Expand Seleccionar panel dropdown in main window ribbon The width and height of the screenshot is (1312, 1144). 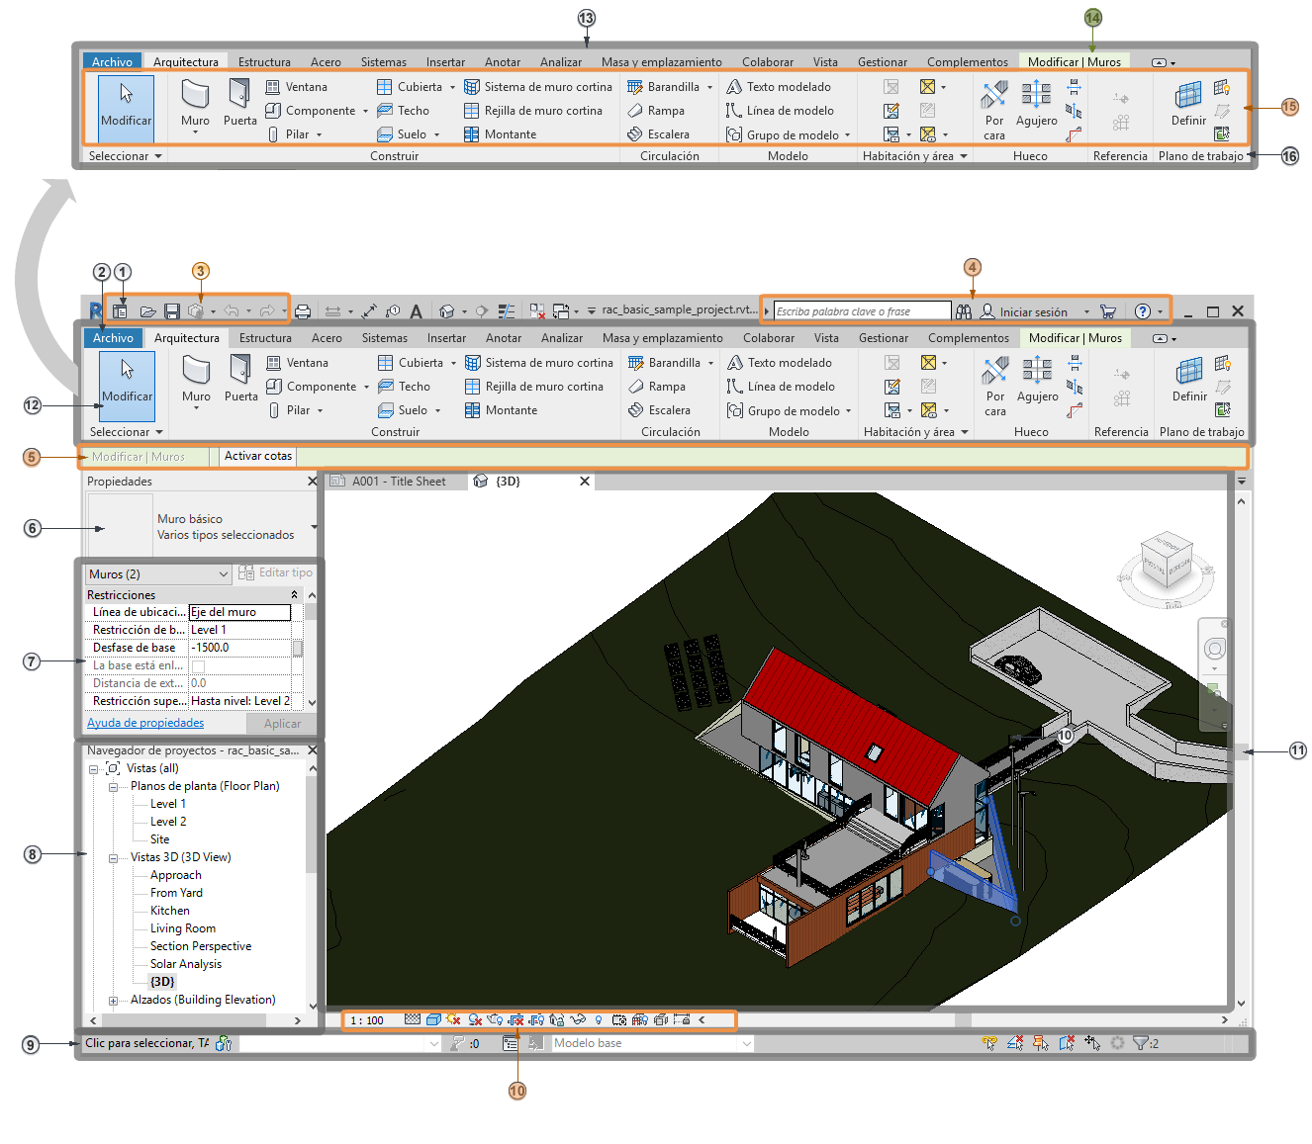point(127,432)
